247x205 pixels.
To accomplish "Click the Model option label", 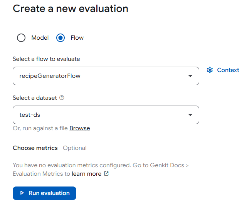I will pos(40,38).
